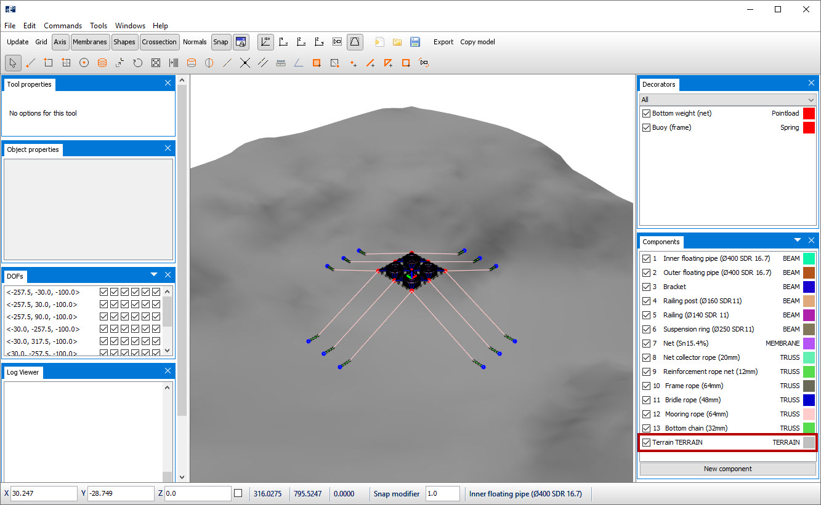Click the New component button

tap(728, 469)
